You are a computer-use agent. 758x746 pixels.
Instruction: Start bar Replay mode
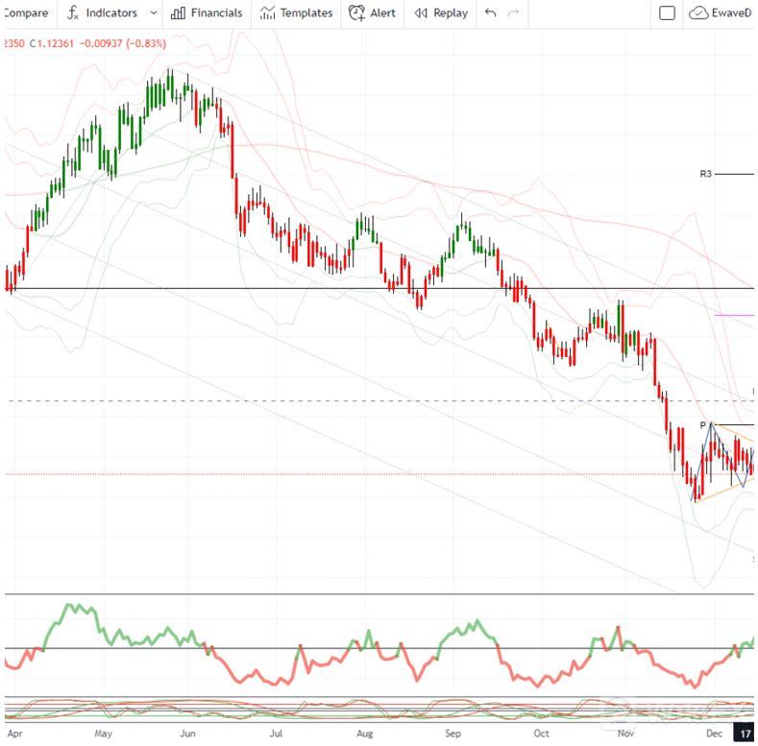coord(441,13)
